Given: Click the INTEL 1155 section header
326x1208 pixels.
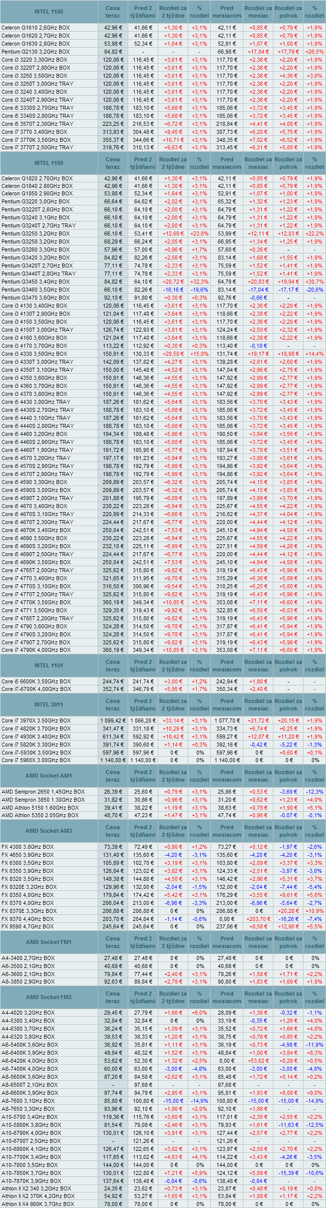Looking at the screenshot, I should (x=49, y=12).
